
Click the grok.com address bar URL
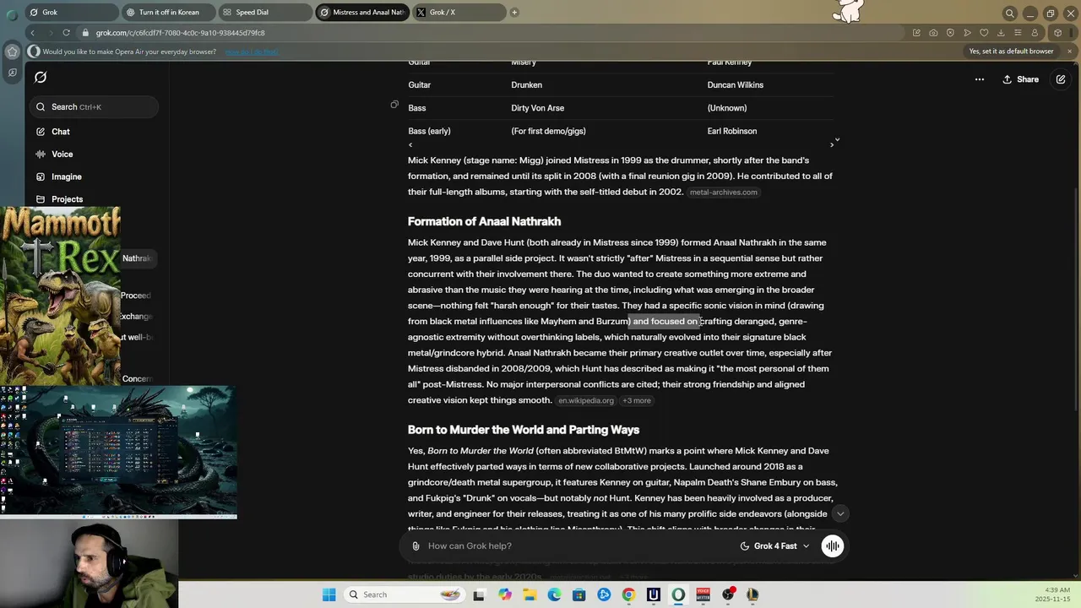(180, 33)
